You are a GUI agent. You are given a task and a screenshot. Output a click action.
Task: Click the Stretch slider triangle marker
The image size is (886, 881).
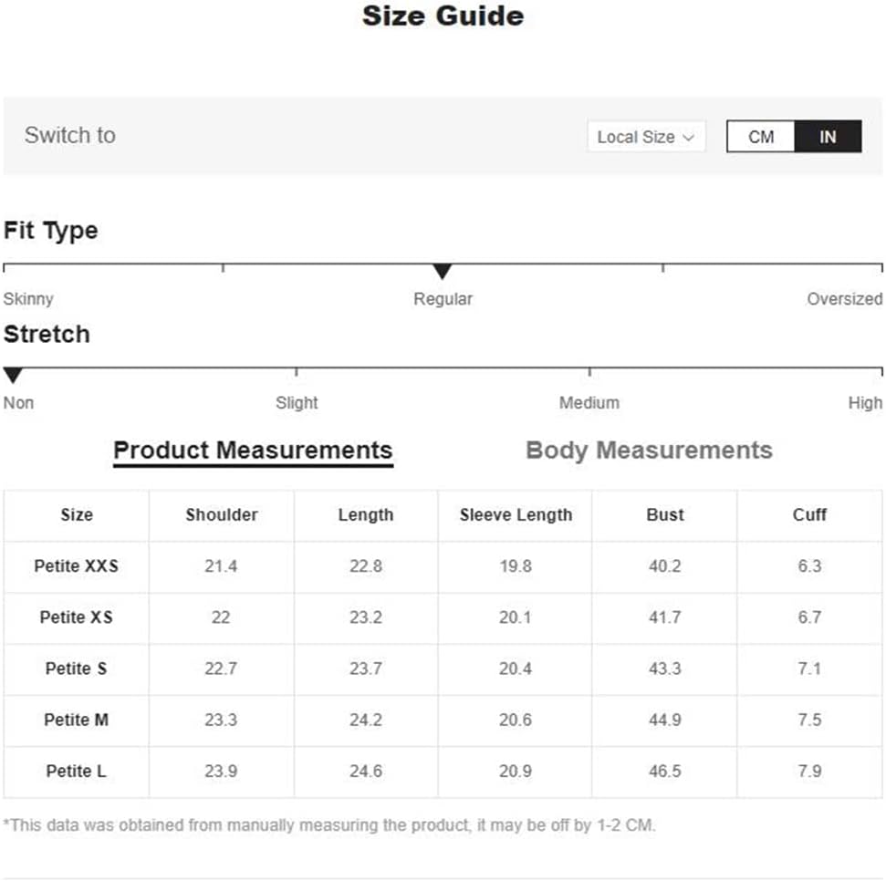(x=13, y=376)
